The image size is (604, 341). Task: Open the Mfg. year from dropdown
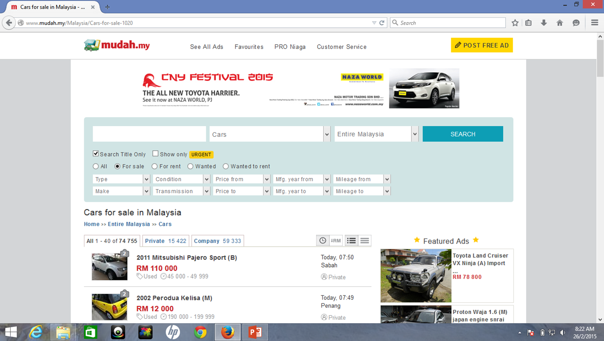302,179
